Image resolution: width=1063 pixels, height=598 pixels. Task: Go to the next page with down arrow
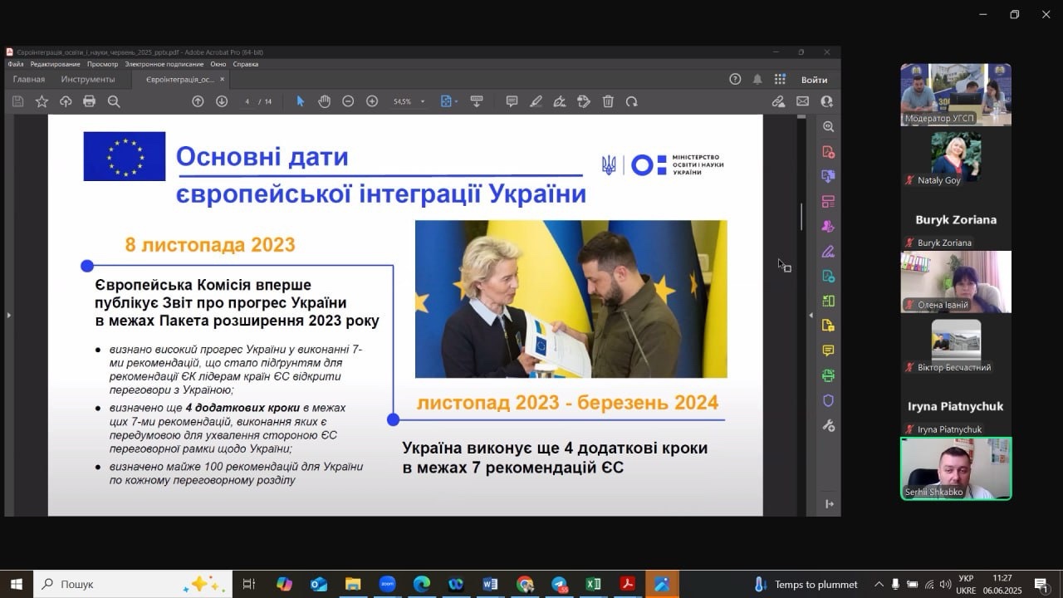222,101
